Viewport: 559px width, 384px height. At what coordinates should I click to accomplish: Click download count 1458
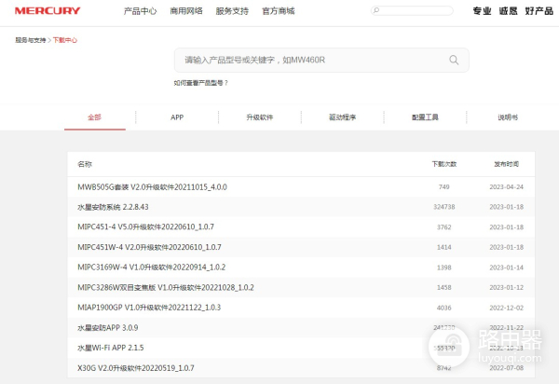[x=444, y=287]
